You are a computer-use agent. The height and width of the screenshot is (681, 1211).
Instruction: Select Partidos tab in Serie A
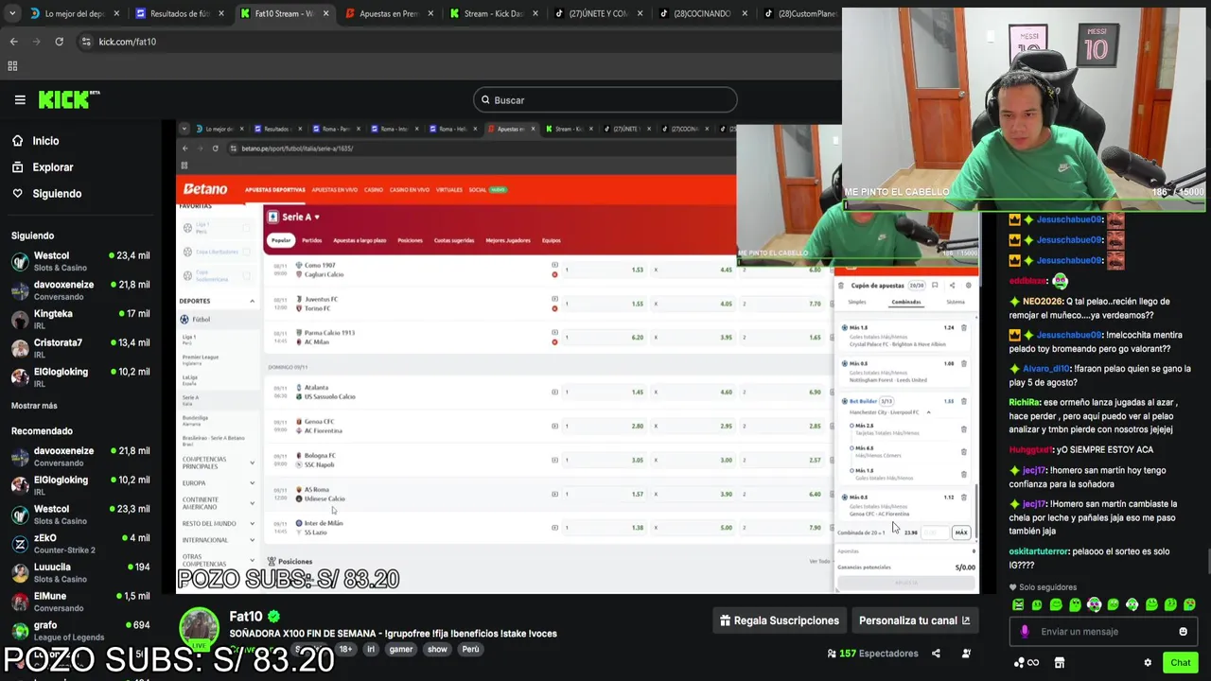[x=312, y=240]
